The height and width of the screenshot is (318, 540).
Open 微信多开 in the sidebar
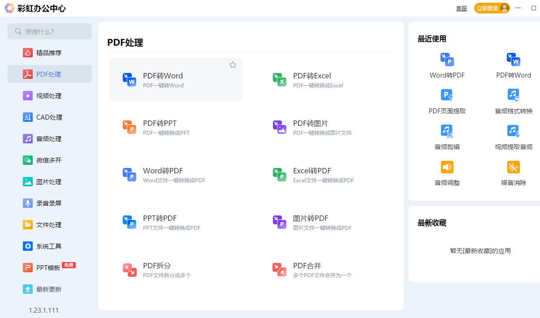click(x=50, y=160)
